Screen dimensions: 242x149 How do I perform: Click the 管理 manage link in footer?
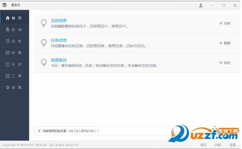tap(232, 145)
